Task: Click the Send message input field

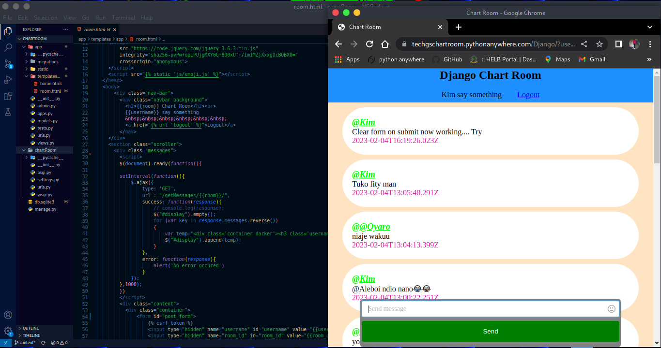Action: click(484, 309)
